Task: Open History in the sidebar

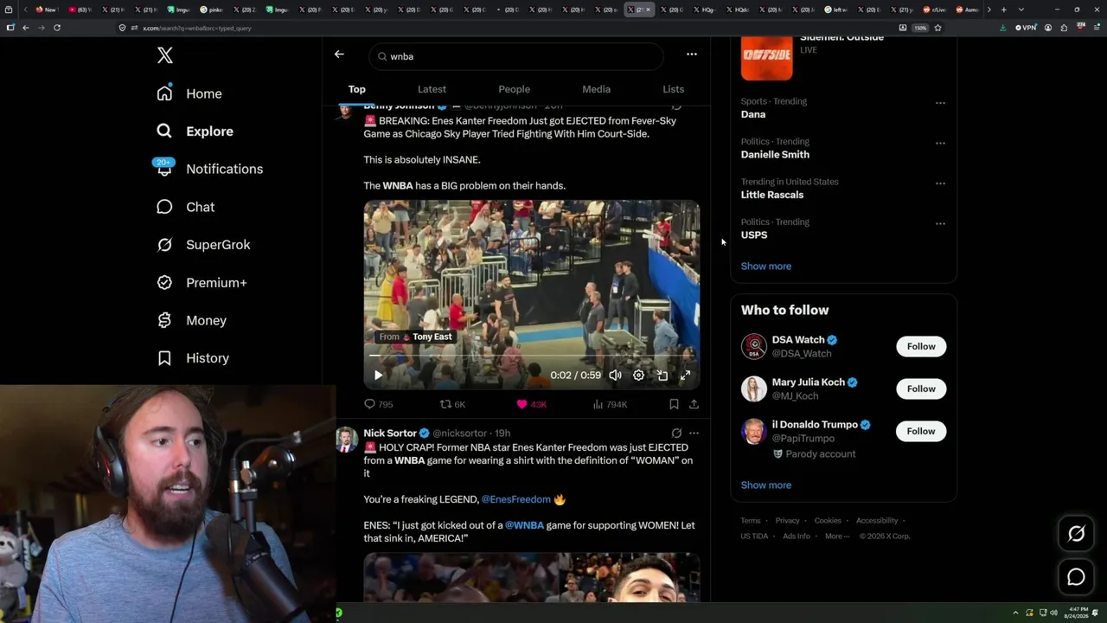Action: (x=192, y=358)
